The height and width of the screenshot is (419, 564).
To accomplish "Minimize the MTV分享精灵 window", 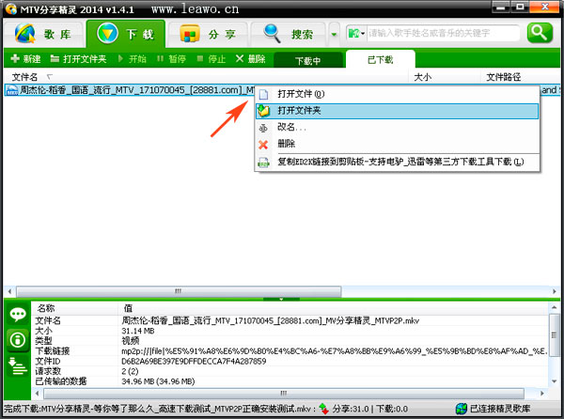I will (x=501, y=7).
